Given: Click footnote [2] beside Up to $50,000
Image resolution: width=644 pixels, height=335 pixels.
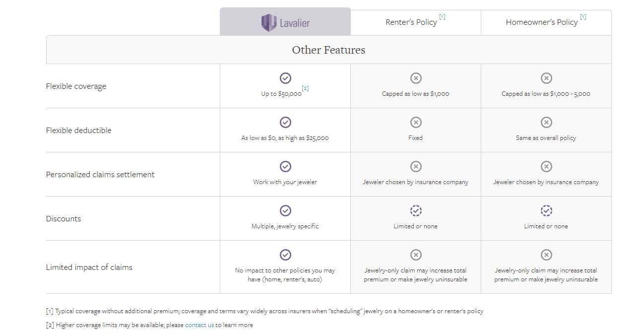Looking at the screenshot, I should tap(305, 88).
